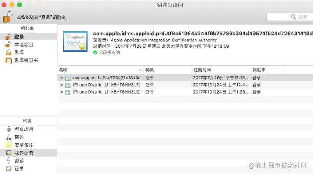Click the yellow note icon beside 安全备注
The width and height of the screenshot is (313, 175).
pos(9,145)
